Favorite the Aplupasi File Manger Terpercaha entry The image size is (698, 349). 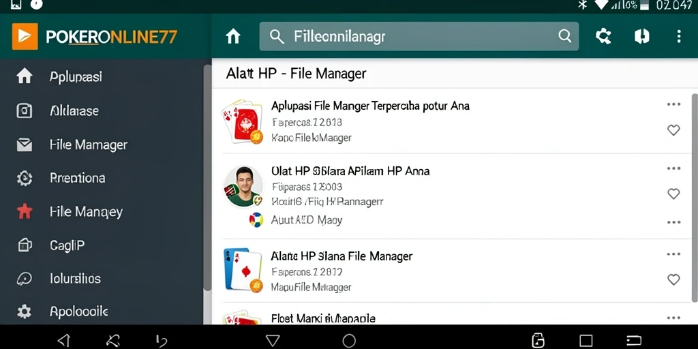(673, 130)
